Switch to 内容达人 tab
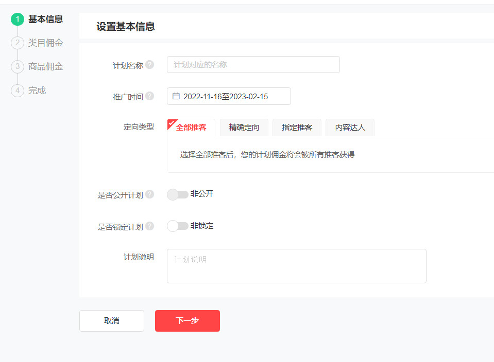The height and width of the screenshot is (362, 494). pyautogui.click(x=350, y=128)
